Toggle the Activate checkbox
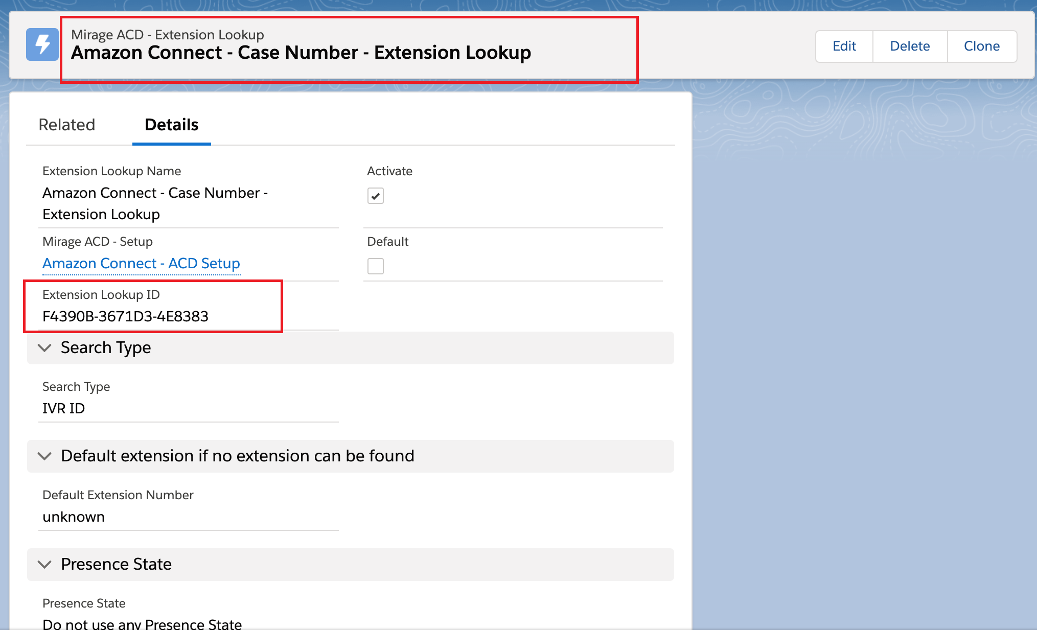 pos(376,196)
